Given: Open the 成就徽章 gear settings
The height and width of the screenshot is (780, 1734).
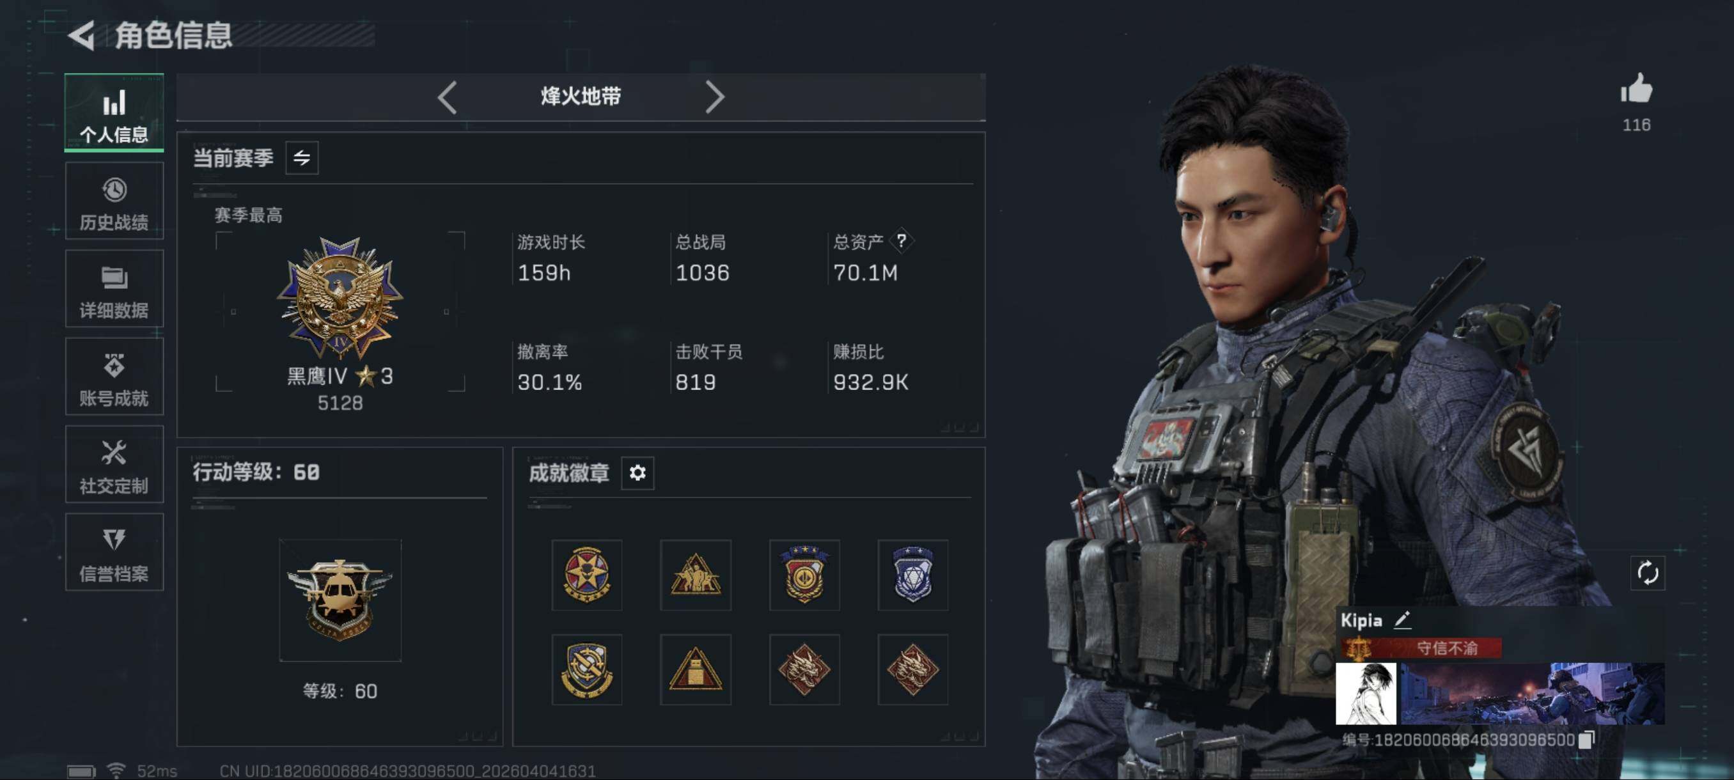Looking at the screenshot, I should click(637, 472).
